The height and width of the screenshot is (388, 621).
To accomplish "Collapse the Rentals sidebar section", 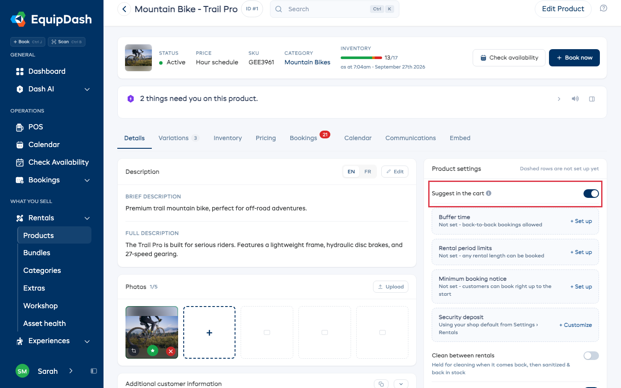I will click(x=87, y=218).
